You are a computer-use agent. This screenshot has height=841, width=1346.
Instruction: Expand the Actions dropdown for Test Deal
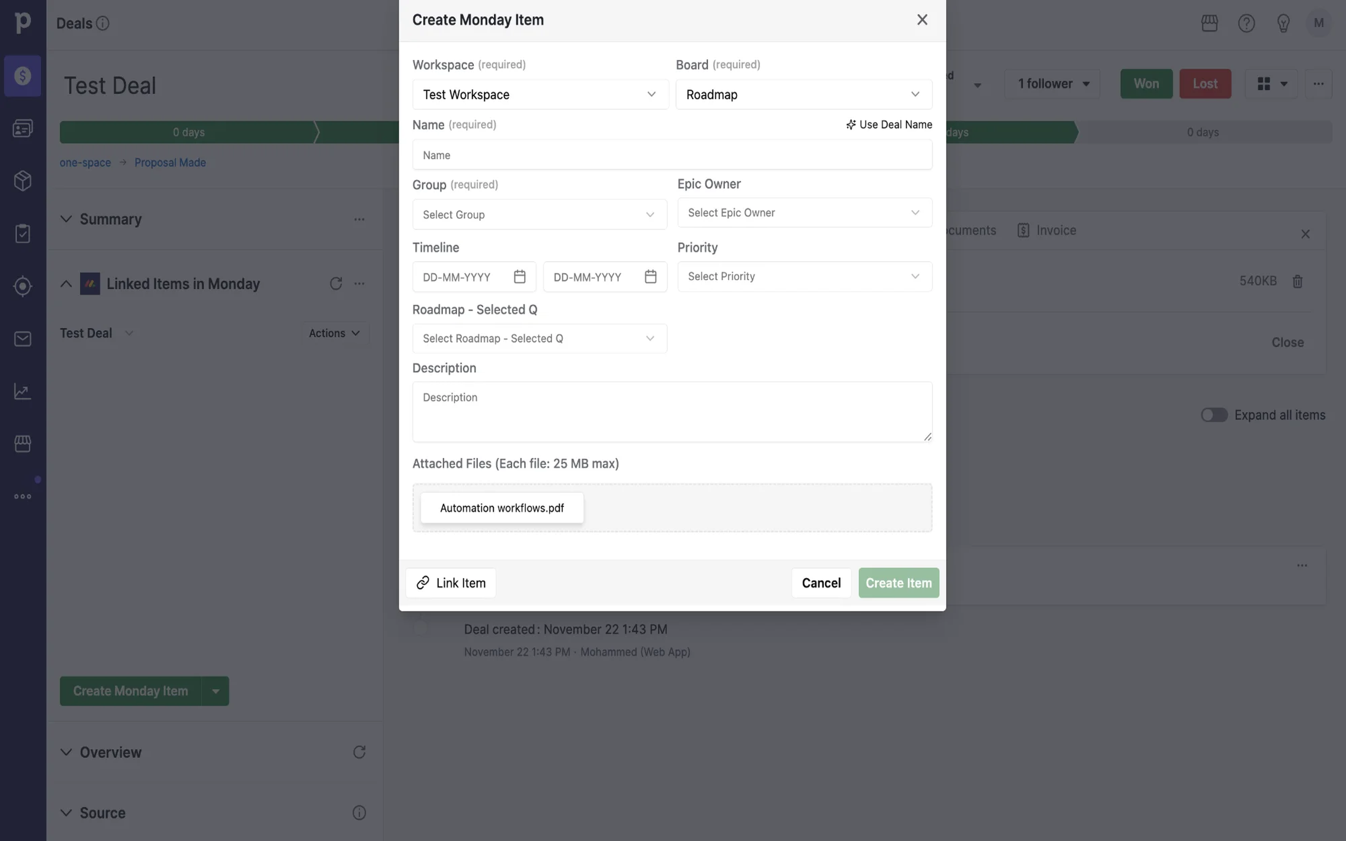(x=335, y=333)
